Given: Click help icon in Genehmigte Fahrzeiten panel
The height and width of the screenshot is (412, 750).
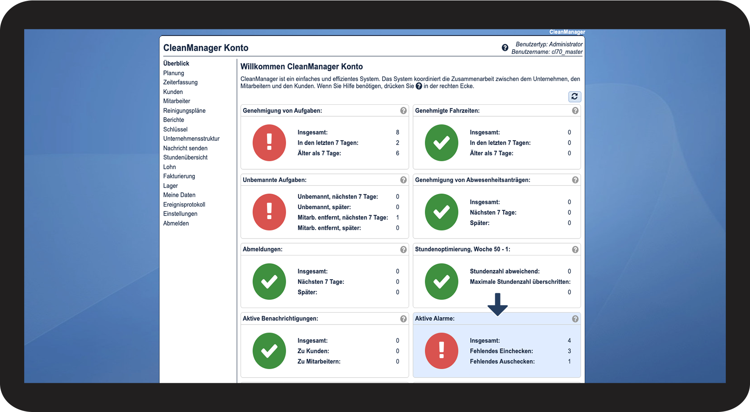Looking at the screenshot, I should 575,111.
